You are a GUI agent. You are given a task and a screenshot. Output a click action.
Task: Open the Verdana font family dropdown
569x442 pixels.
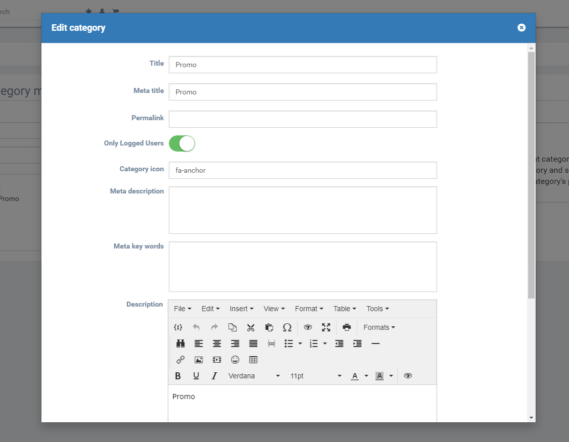[254, 376]
